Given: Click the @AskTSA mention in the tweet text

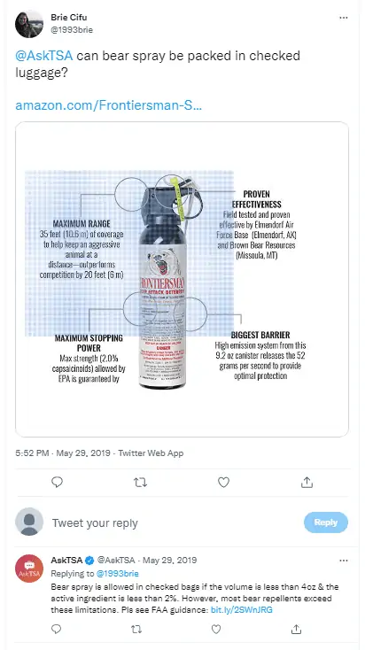Looking at the screenshot, I should point(44,56).
